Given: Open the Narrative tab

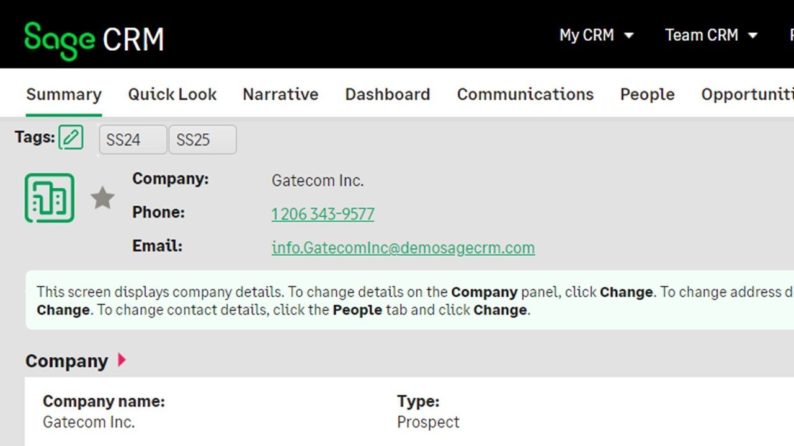Looking at the screenshot, I should point(280,94).
